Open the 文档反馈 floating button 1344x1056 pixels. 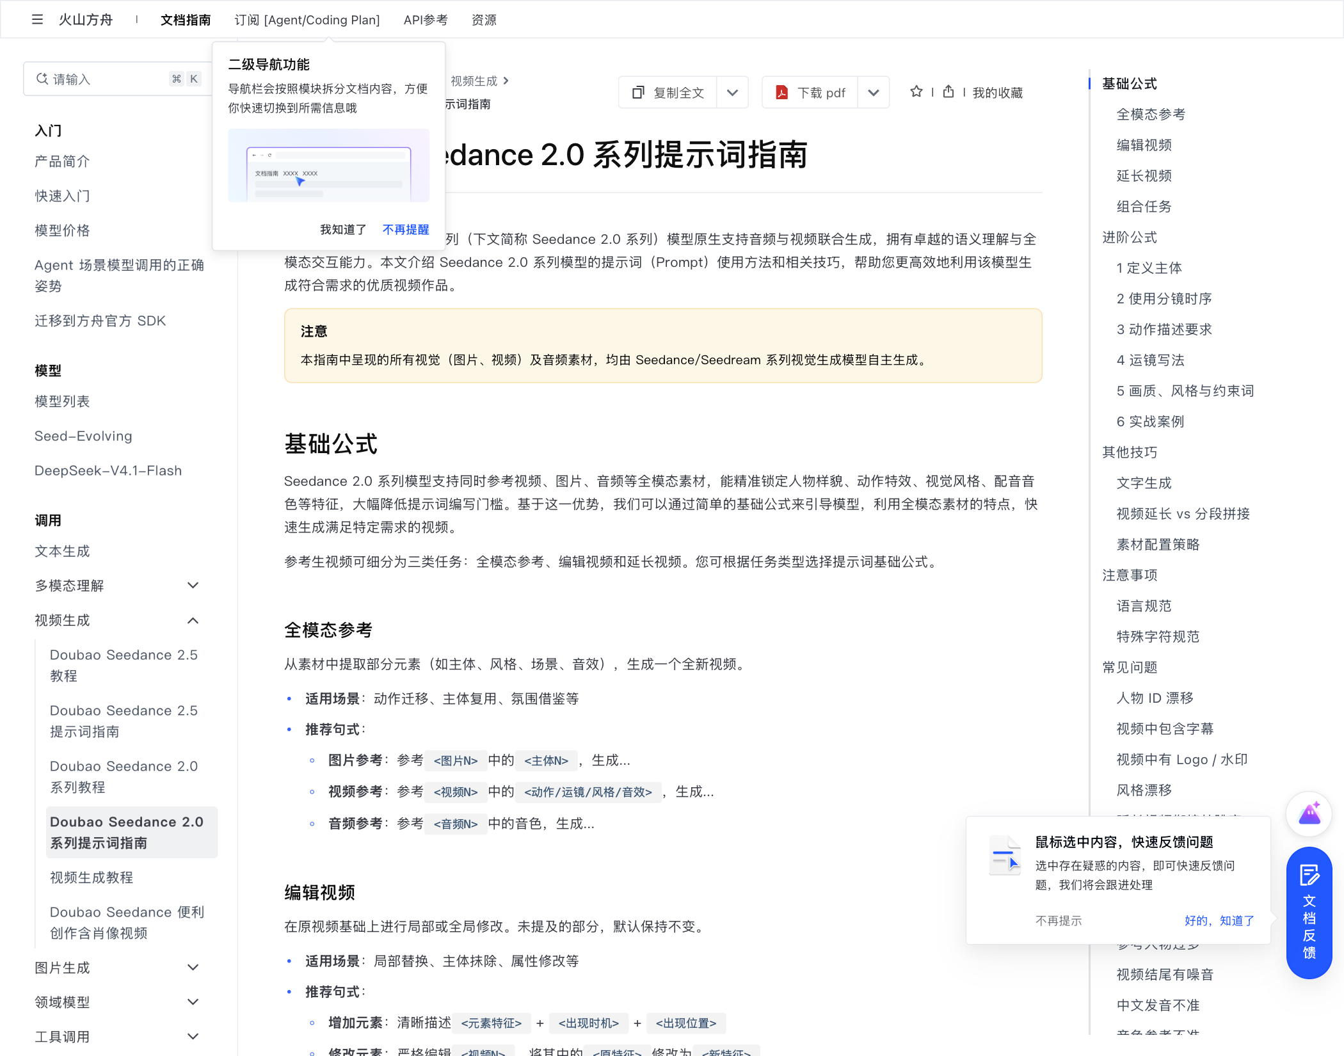point(1309,913)
